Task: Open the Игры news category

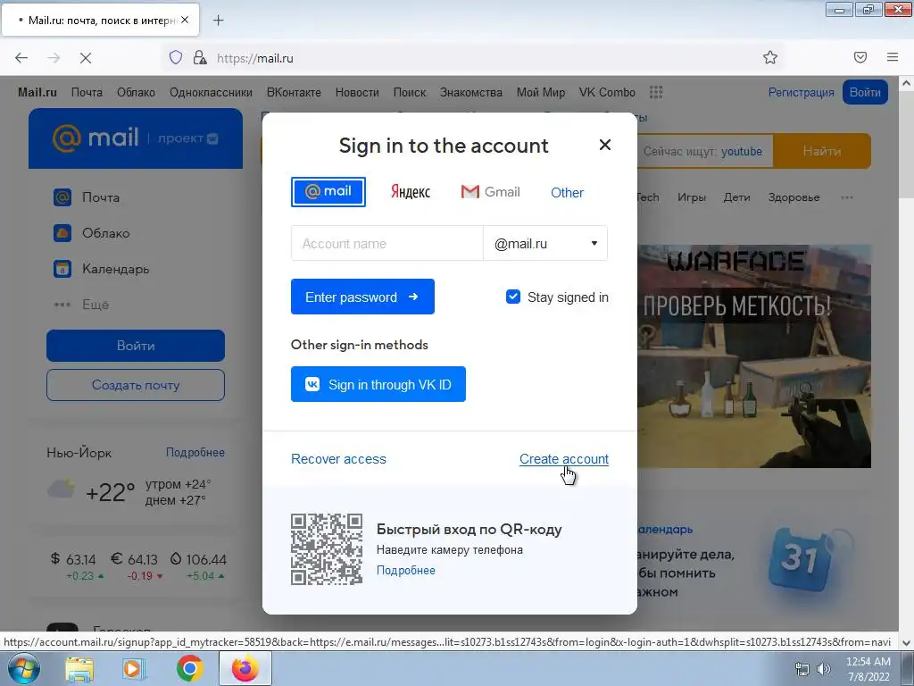Action: click(x=692, y=197)
